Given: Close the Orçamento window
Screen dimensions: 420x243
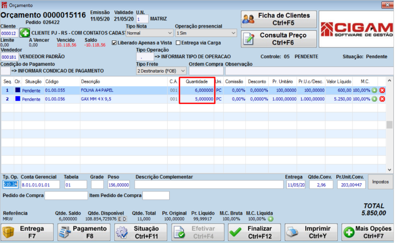Looking at the screenshot, I should (x=387, y=5).
